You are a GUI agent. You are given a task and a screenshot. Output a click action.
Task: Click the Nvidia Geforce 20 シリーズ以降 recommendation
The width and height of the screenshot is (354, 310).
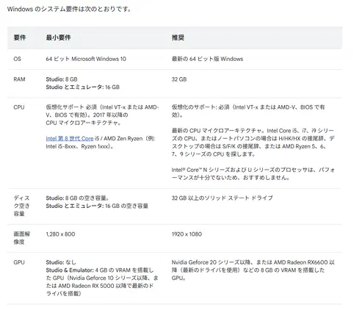253,270
